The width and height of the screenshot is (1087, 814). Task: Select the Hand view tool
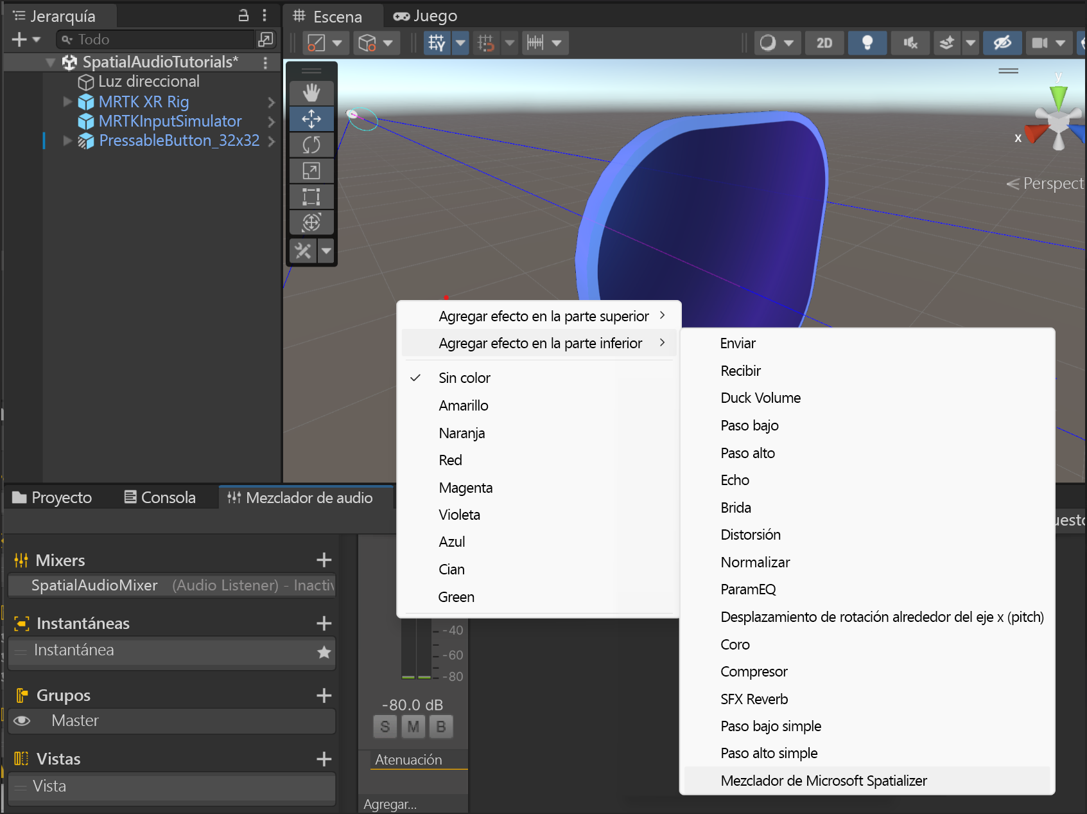311,93
